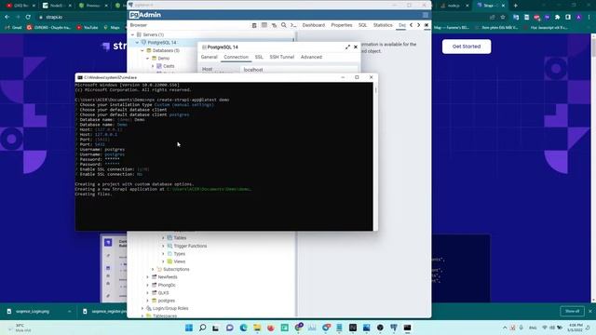596x335 pixels.
Task: Select QLKS database in tree
Action: point(163,293)
